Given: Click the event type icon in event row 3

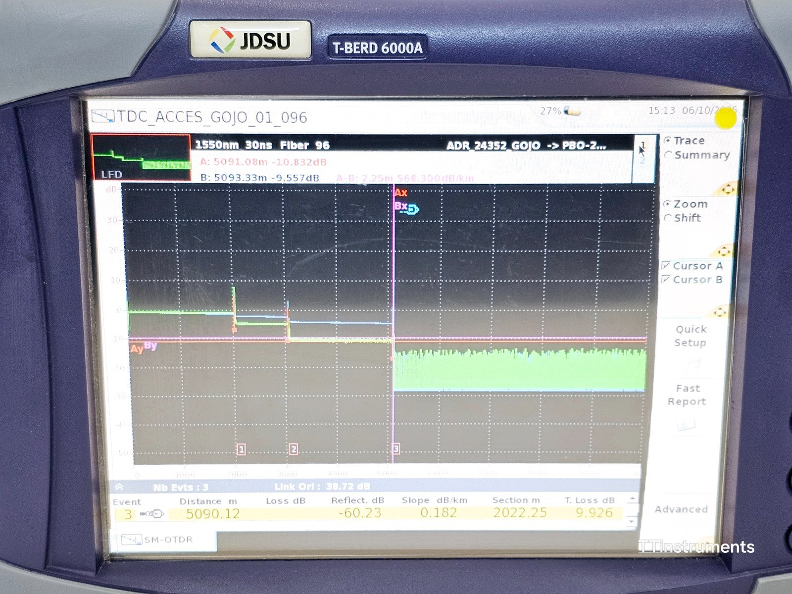Looking at the screenshot, I should pyautogui.click(x=152, y=514).
